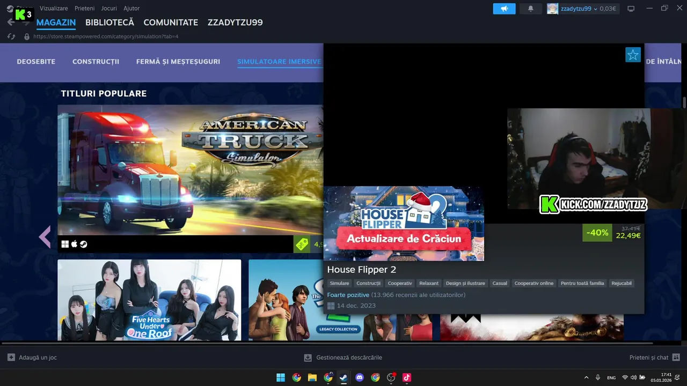Image resolution: width=687 pixels, height=386 pixels.
Task: Click Adaugă un joc
Action: (x=38, y=358)
